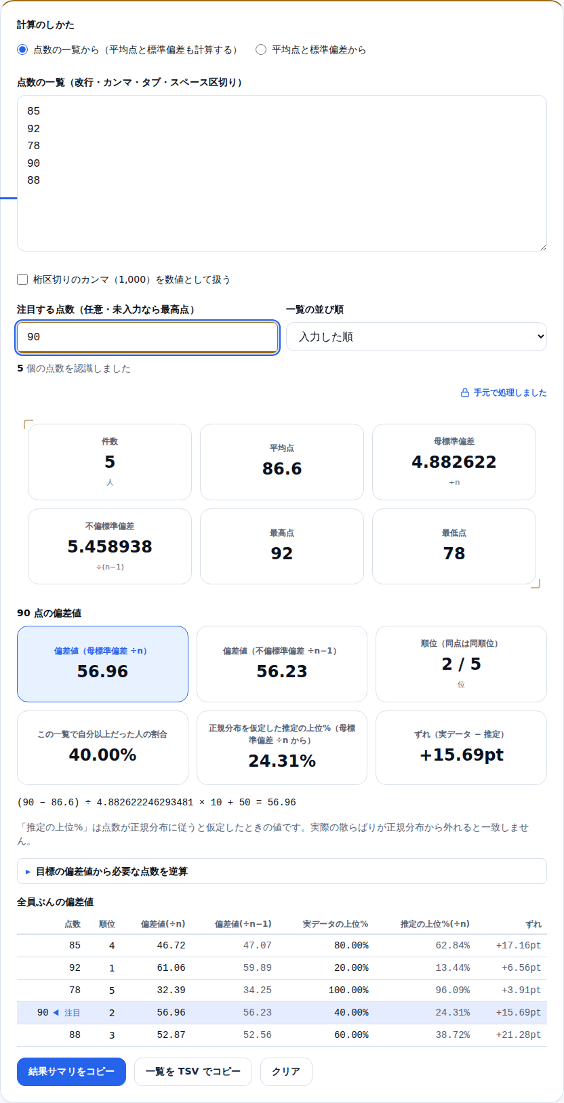
Task: Click the 40.00% 割合 card
Action: [x=102, y=748]
